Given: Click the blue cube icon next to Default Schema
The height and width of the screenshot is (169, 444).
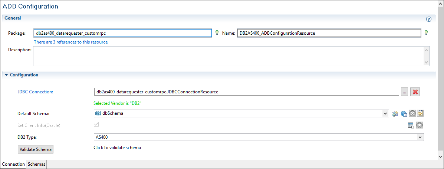Looking at the screenshot, I should pyautogui.click(x=404, y=114).
